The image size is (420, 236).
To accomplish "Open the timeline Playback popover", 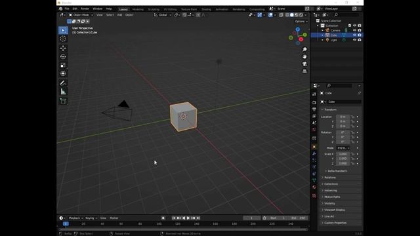I will click(x=76, y=218).
